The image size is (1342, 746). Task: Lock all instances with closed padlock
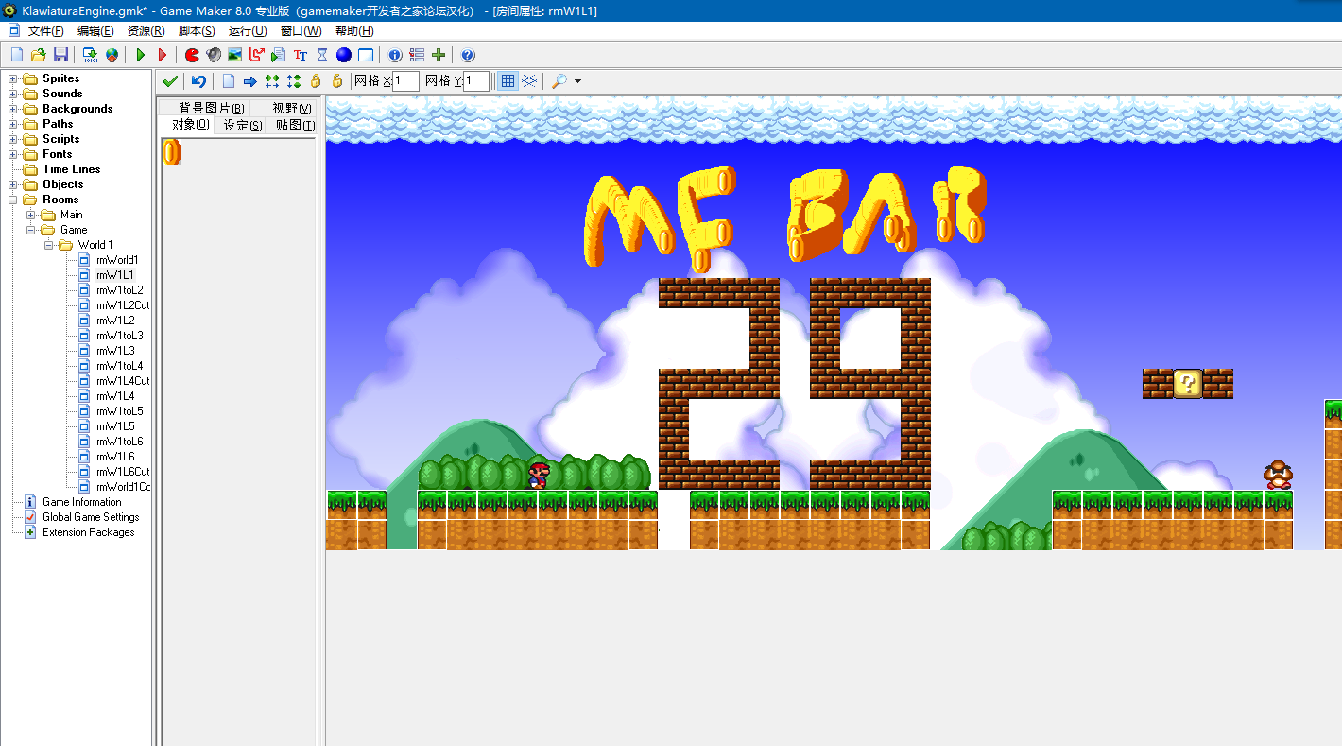(316, 81)
